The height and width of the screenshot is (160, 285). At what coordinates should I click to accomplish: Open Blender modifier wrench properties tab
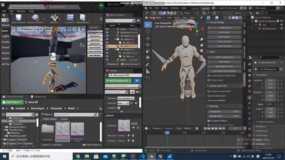(x=249, y=103)
